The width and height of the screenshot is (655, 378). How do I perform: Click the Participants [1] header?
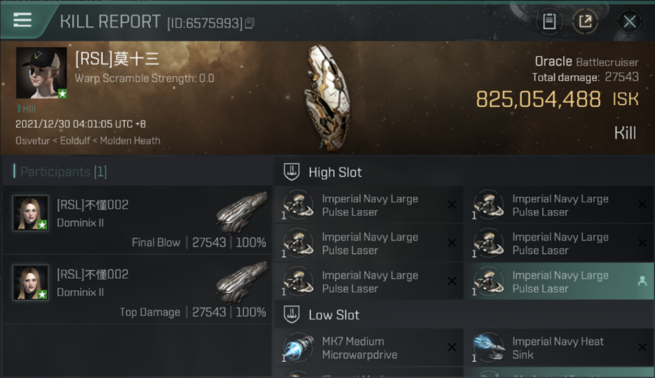60,172
